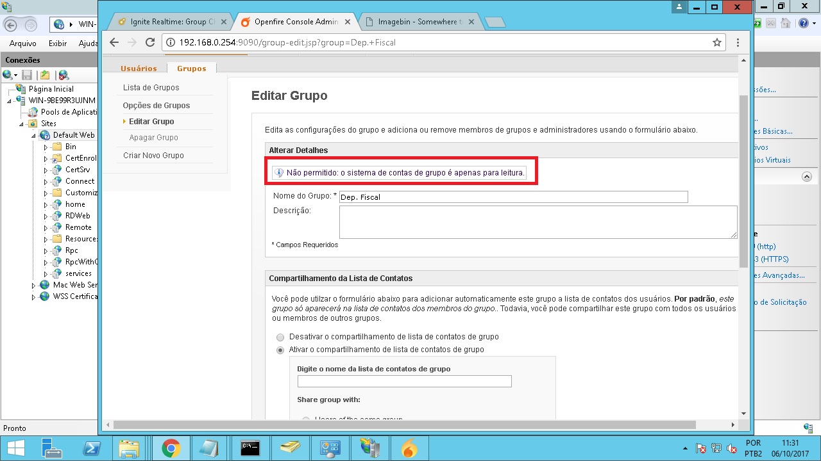Screen dimensions: 821x461
Task: Collapse Sites tree node
Action: pos(22,124)
